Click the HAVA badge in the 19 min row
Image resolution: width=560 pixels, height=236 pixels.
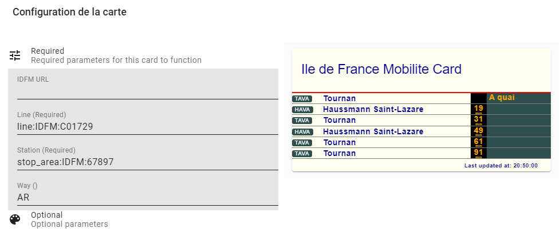click(302, 110)
